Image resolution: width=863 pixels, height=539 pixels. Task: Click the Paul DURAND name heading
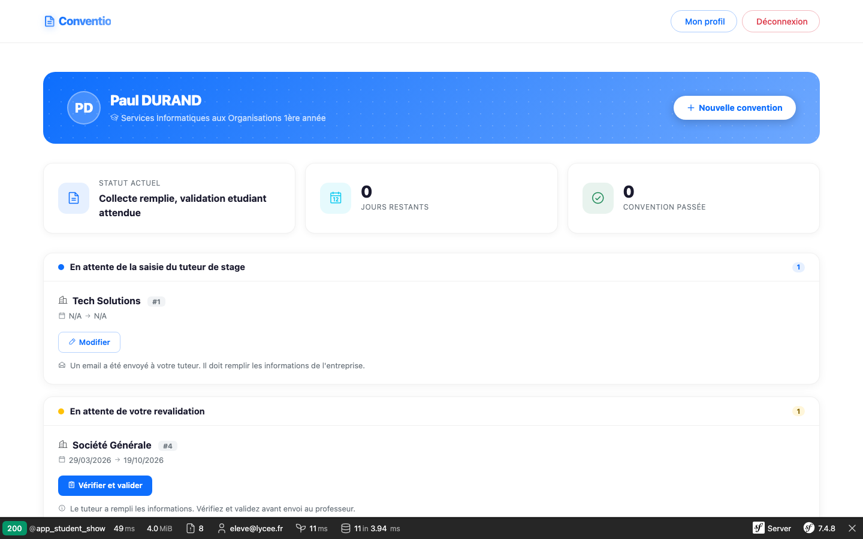(x=156, y=101)
